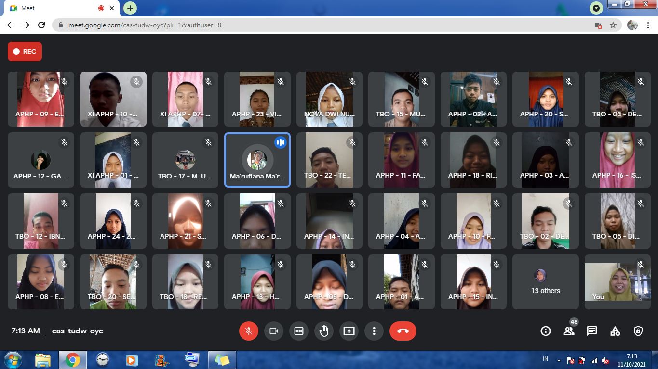Open host controls shield icon
Image resolution: width=658 pixels, height=369 pixels.
coord(638,331)
